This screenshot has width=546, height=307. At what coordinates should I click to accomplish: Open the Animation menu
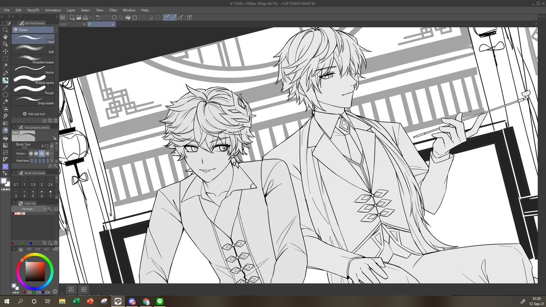coord(53,10)
